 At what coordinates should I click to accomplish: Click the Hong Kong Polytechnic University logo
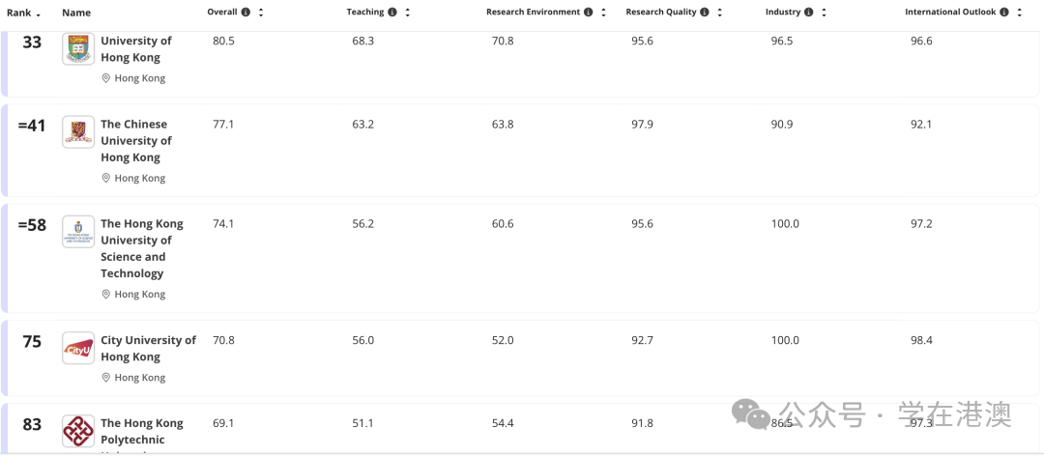78,431
